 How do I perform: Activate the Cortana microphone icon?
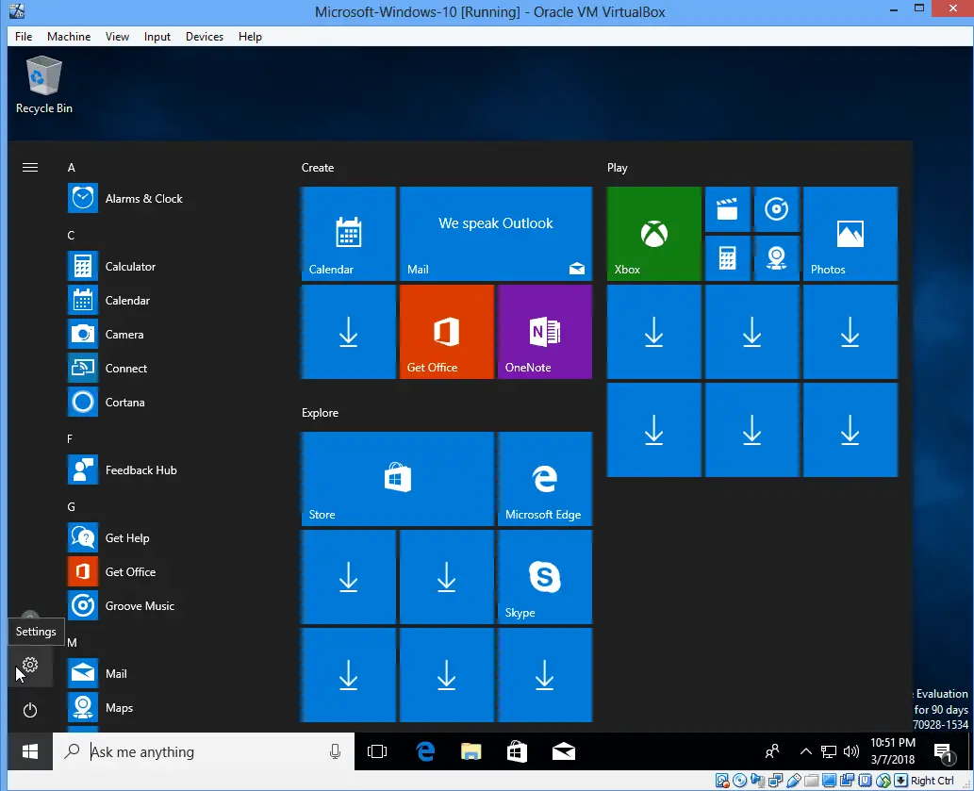[335, 752]
